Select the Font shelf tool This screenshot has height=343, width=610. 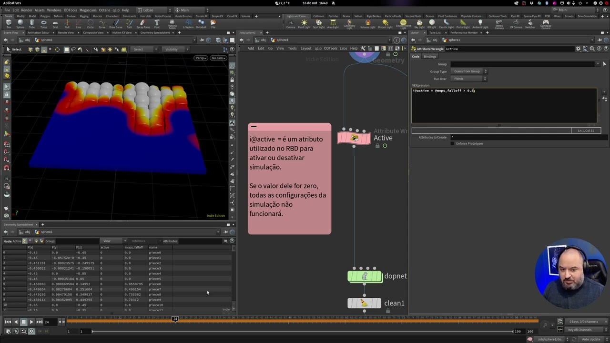(x=157, y=24)
